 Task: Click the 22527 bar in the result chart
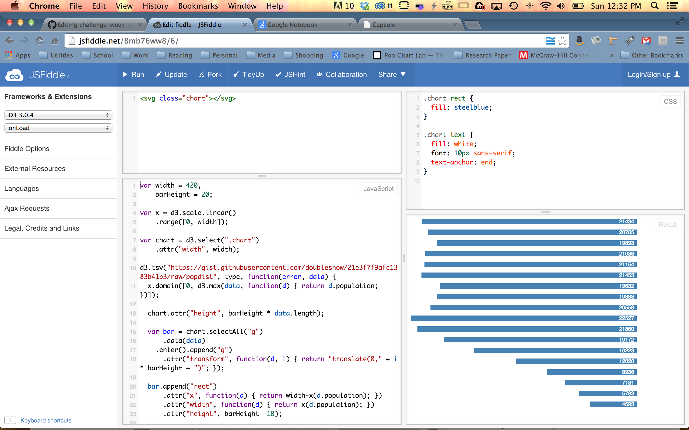pyautogui.click(x=523, y=318)
